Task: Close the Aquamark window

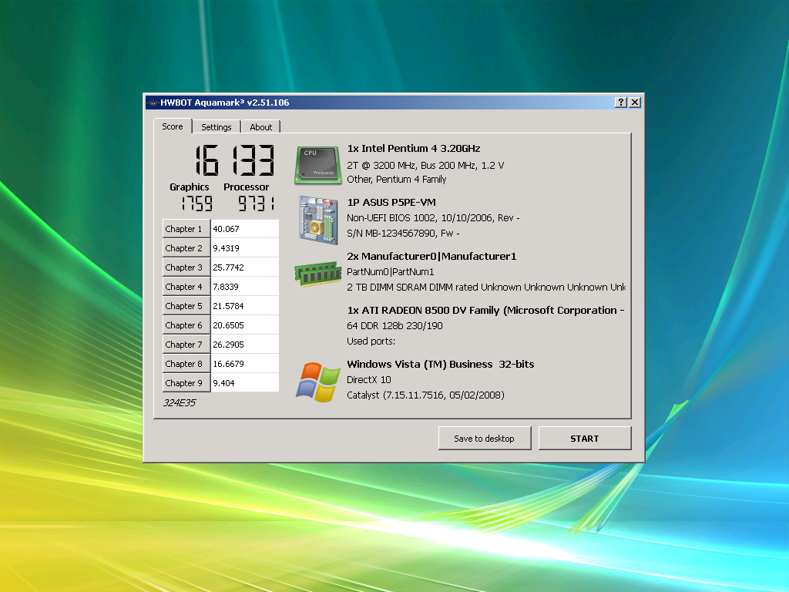Action: tap(635, 103)
